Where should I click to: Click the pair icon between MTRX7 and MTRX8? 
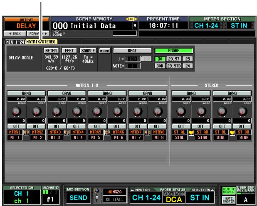(148, 132)
